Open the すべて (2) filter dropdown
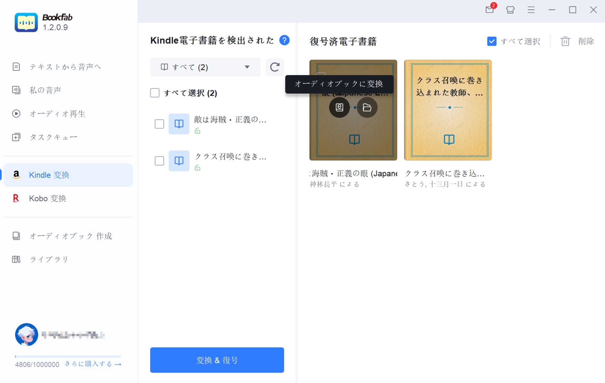Image resolution: width=605 pixels, height=383 pixels. pos(205,67)
